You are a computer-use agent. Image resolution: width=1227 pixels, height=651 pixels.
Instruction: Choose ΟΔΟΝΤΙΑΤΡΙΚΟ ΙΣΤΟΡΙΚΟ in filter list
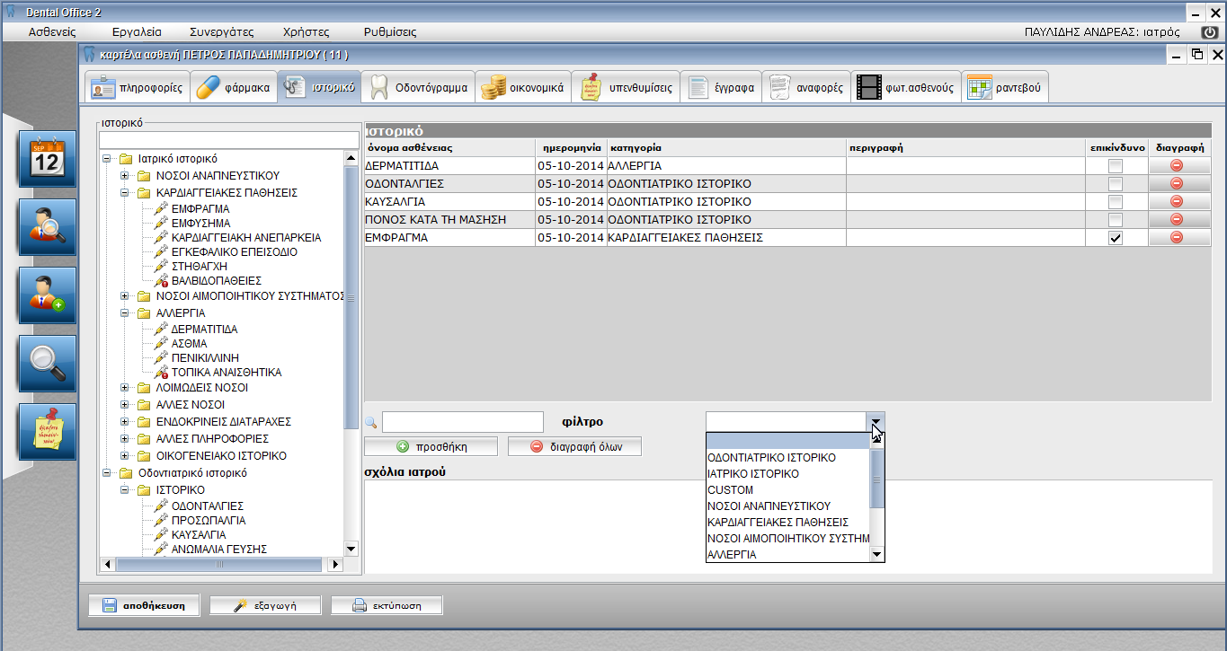point(788,458)
